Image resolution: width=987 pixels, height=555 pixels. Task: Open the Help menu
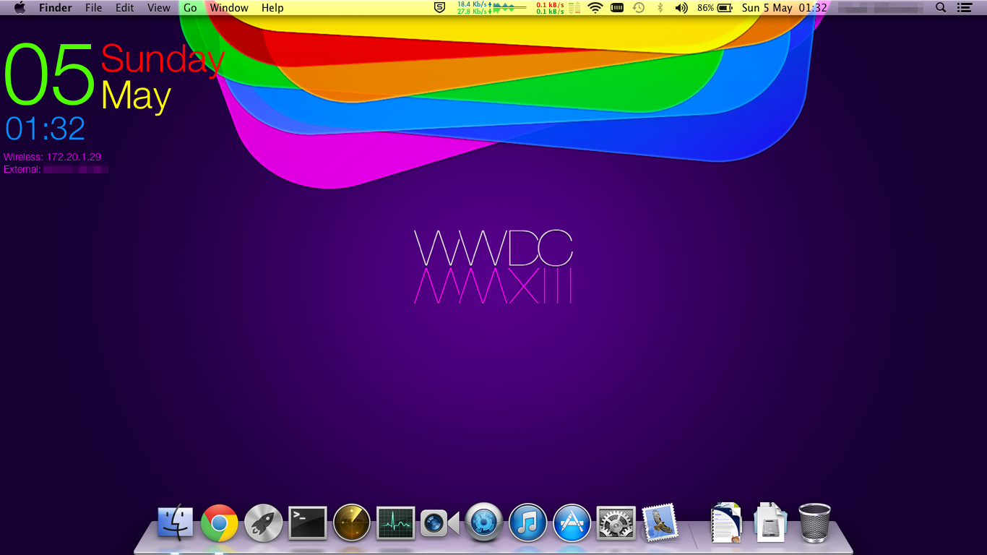pos(272,8)
